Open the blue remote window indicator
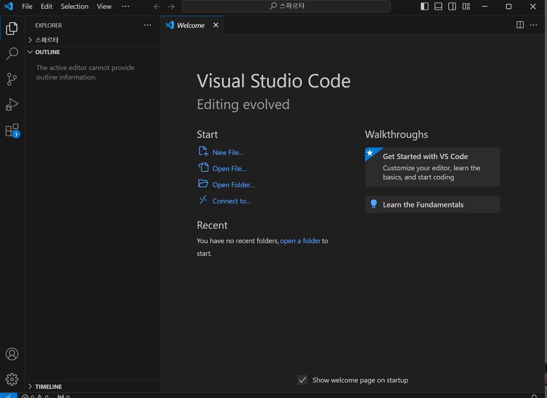 [8, 395]
